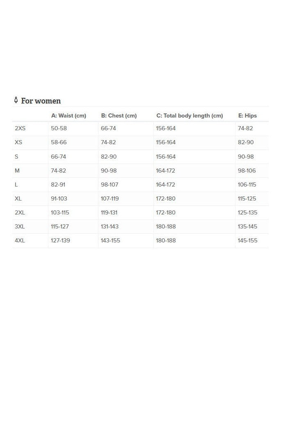Click the 50-58 waist value
281x422 pixels.
[59, 128]
